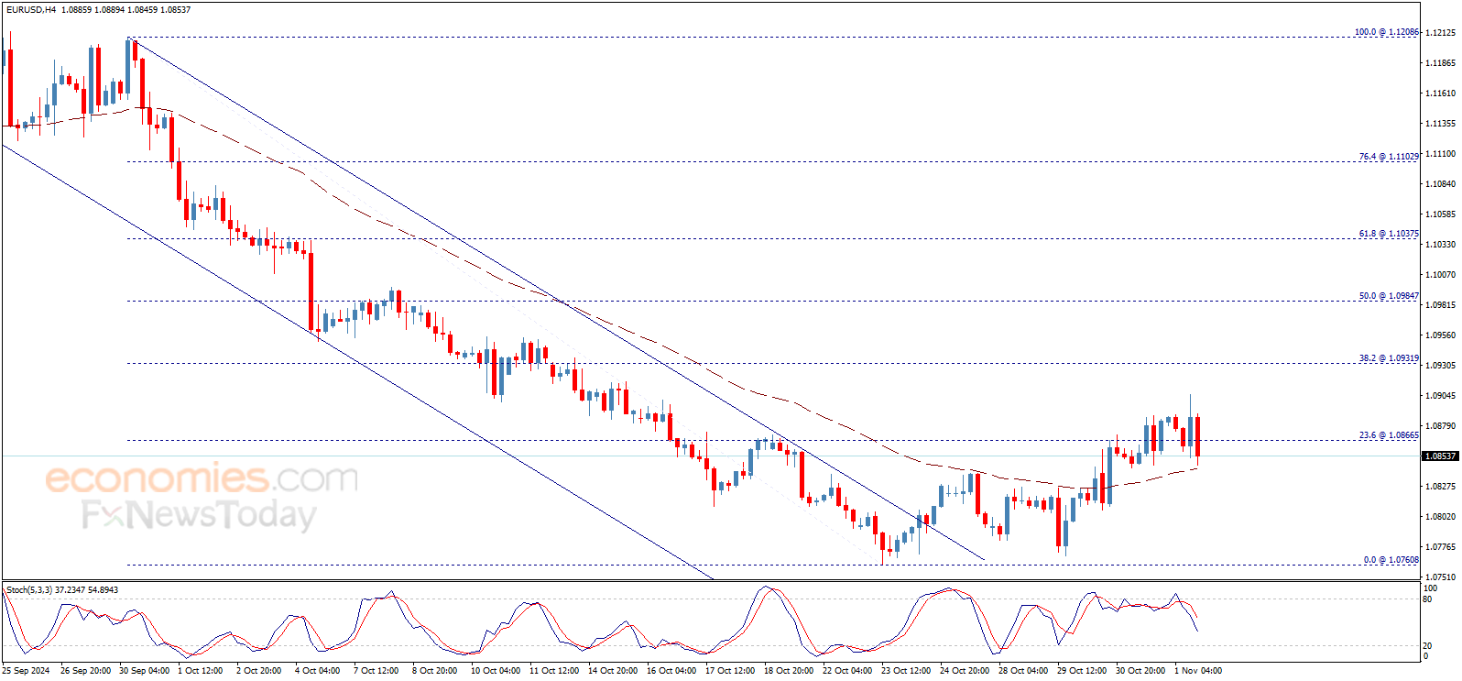Image resolution: width=1462 pixels, height=681 pixels.
Task: Click the 4 Oct 04:00 time axis label
Action: tap(317, 671)
